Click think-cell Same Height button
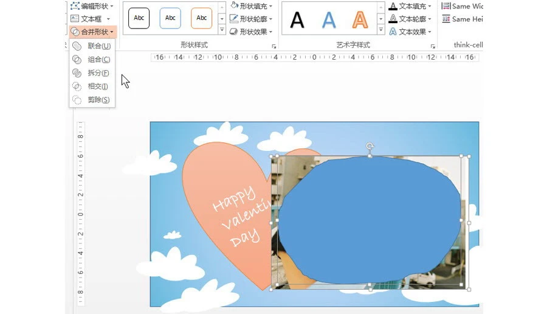The height and width of the screenshot is (314, 547). [x=463, y=19]
